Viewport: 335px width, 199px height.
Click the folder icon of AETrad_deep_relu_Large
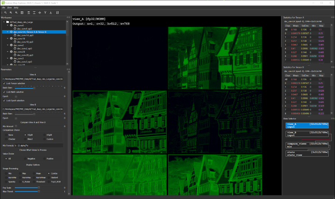coord(7,22)
